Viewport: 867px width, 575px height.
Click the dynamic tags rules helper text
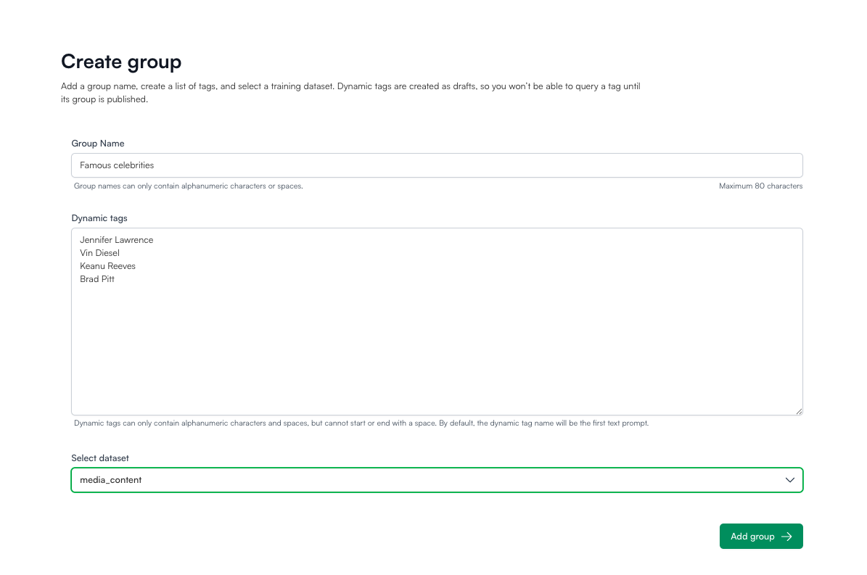(x=361, y=423)
